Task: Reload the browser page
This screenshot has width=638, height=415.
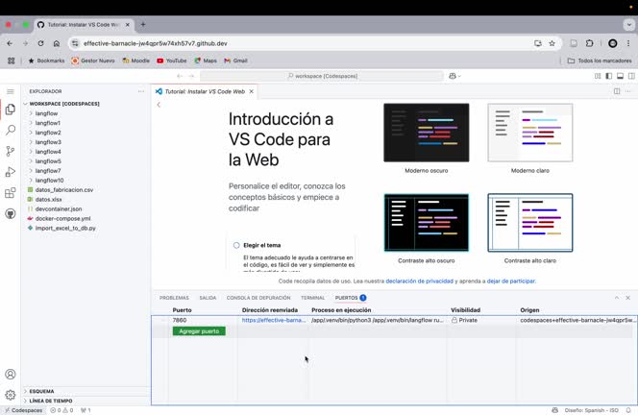Action: [x=40, y=43]
